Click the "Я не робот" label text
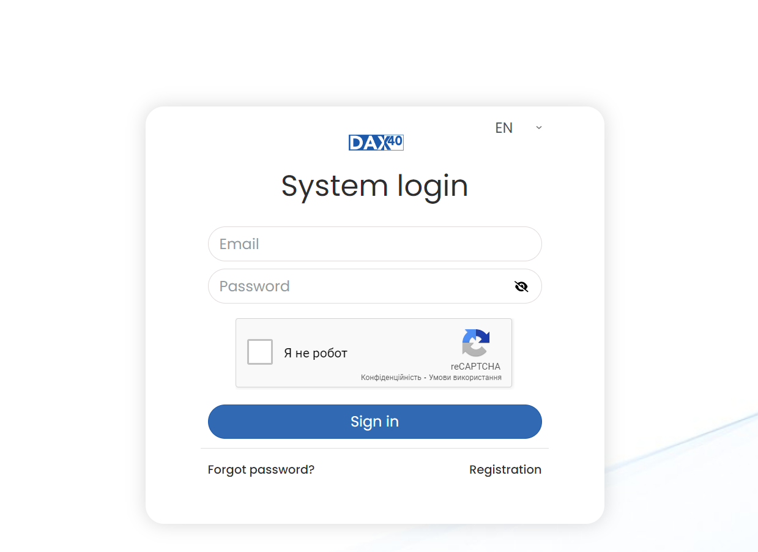Image resolution: width=758 pixels, height=552 pixels. click(x=316, y=353)
